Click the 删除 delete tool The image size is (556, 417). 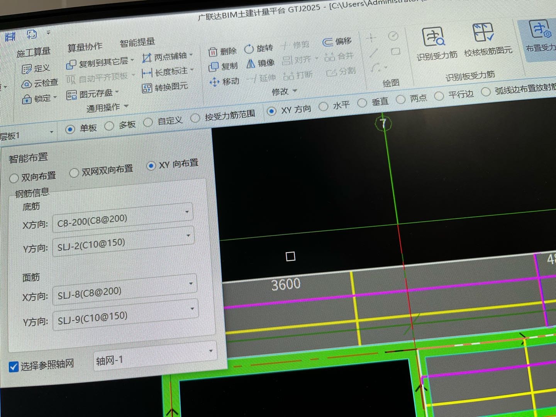point(222,51)
